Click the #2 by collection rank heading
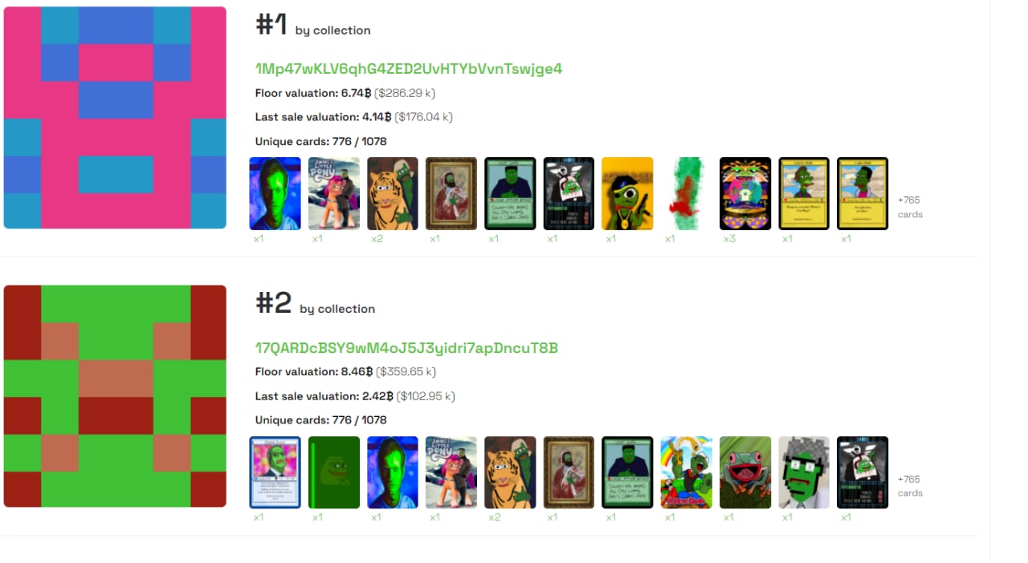 315,303
